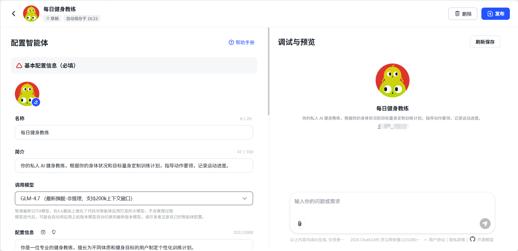The width and height of the screenshot is (518, 251).
Task: Click the 删除 delete button
Action: [x=462, y=14]
